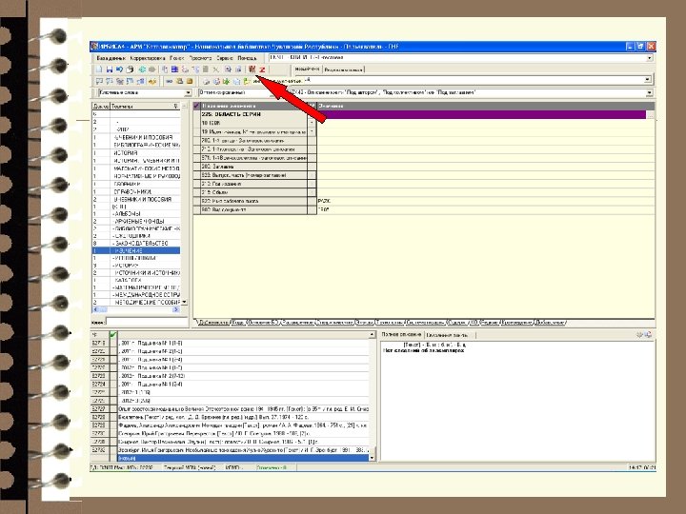Expand the "Ключевые слова" dictionary dropdown
The width and height of the screenshot is (686, 514).
coord(188,93)
